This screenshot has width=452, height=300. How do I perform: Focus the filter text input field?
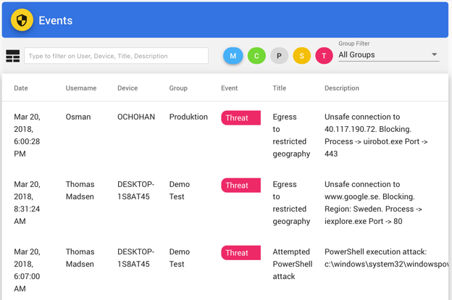[x=116, y=56]
